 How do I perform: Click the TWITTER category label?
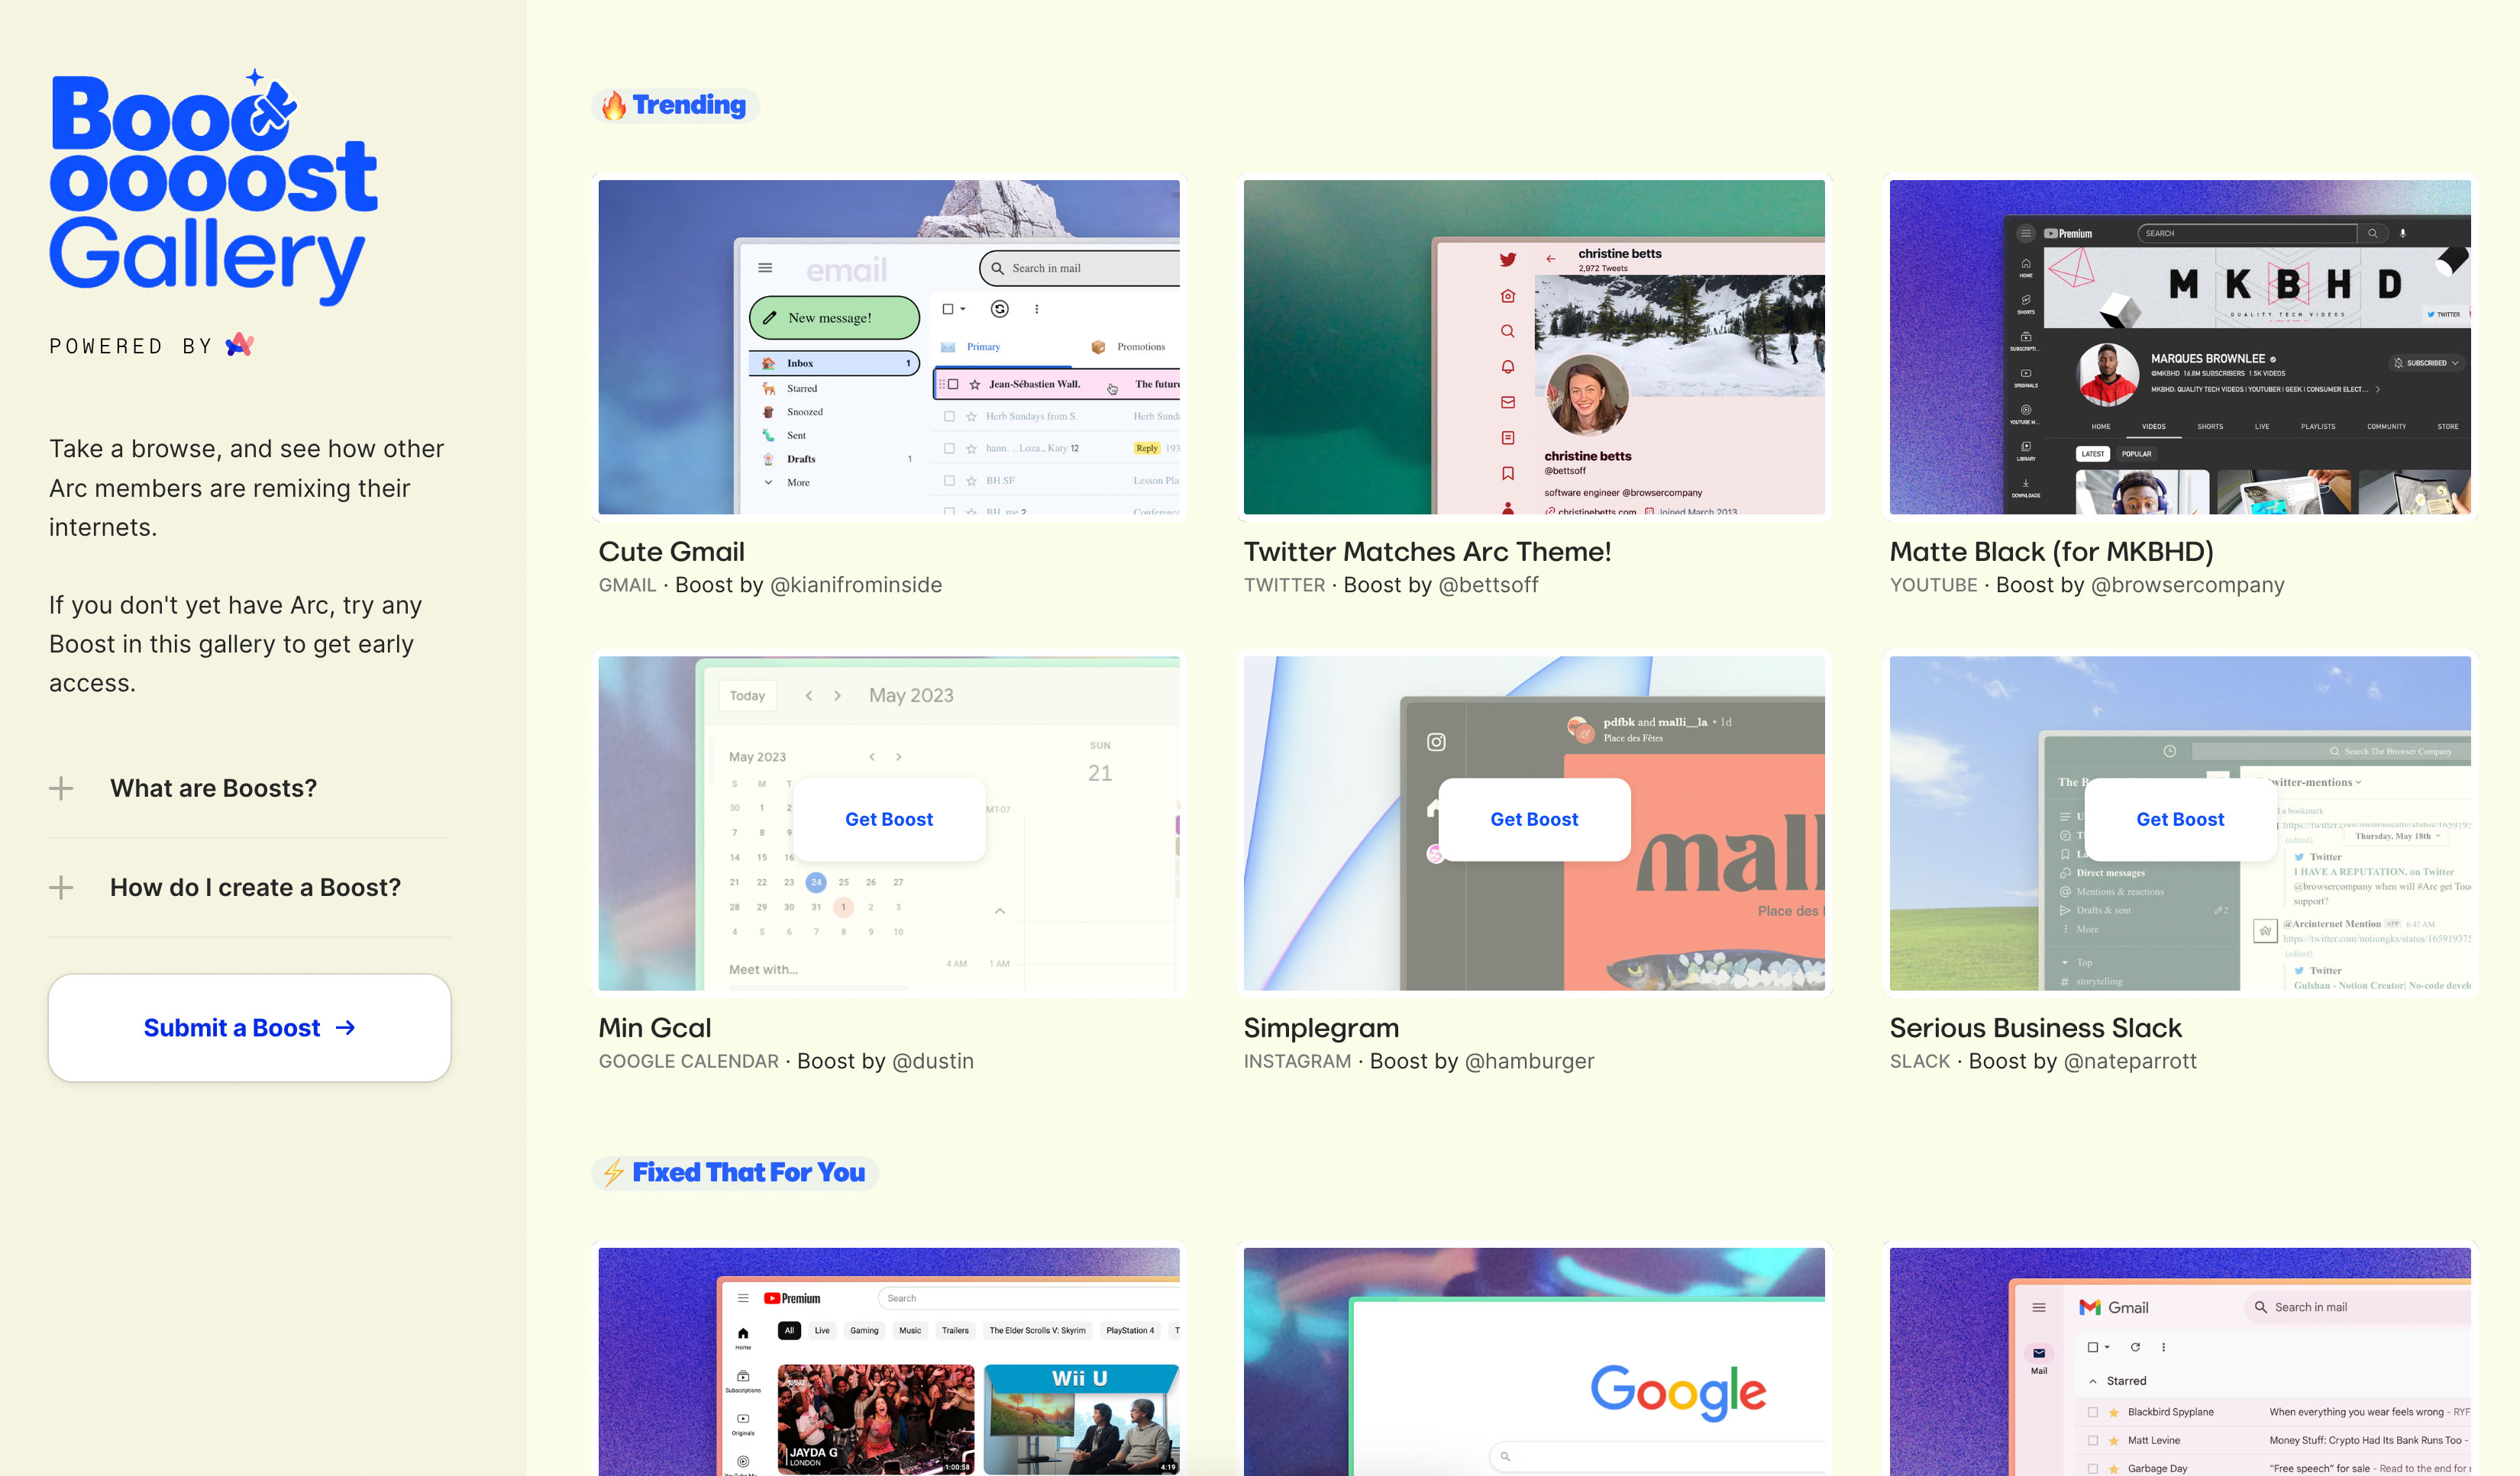coord(1284,585)
